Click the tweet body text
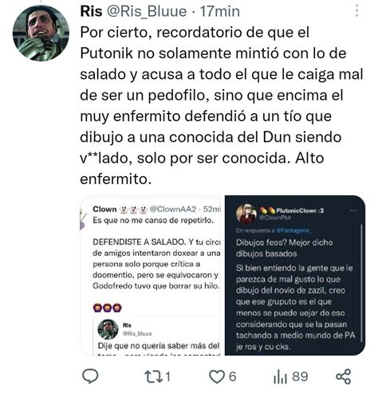Image resolution: width=378 pixels, height=393 pixels. pos(222,105)
